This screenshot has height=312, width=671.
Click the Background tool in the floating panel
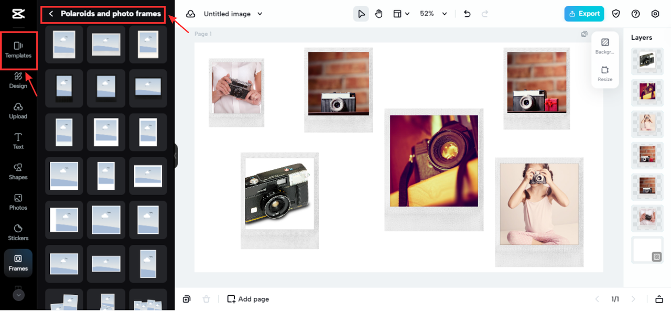605,46
